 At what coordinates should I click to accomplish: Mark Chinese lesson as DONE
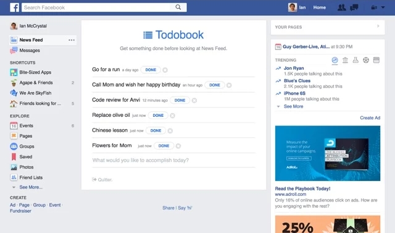click(x=156, y=130)
